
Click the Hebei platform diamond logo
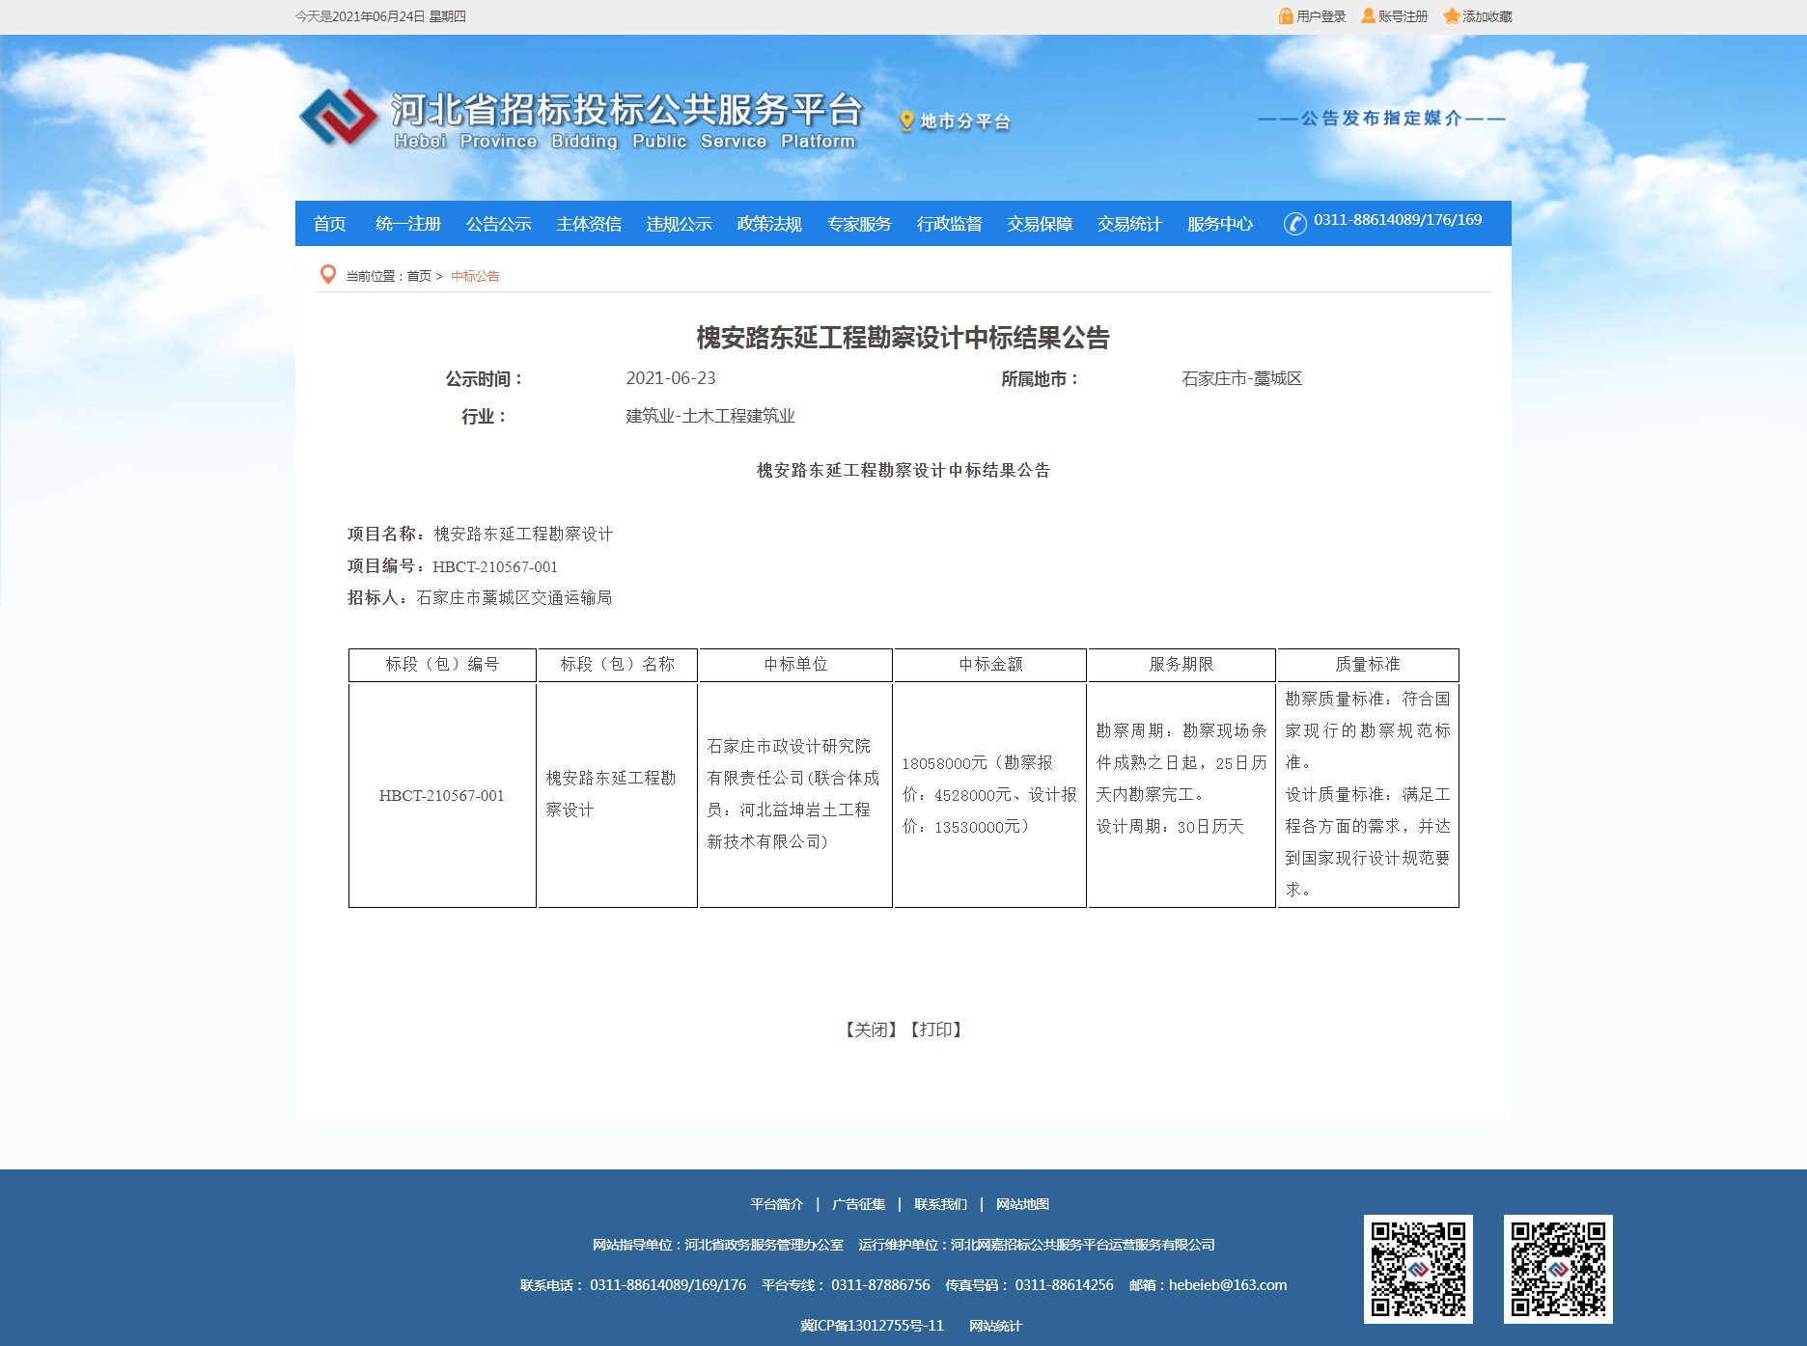point(338,118)
